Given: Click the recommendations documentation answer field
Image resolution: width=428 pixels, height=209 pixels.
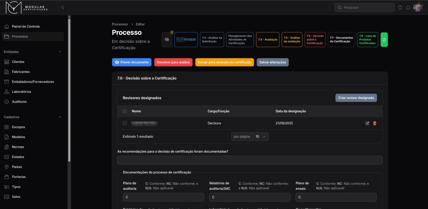Looking at the screenshot, I should coord(250,160).
